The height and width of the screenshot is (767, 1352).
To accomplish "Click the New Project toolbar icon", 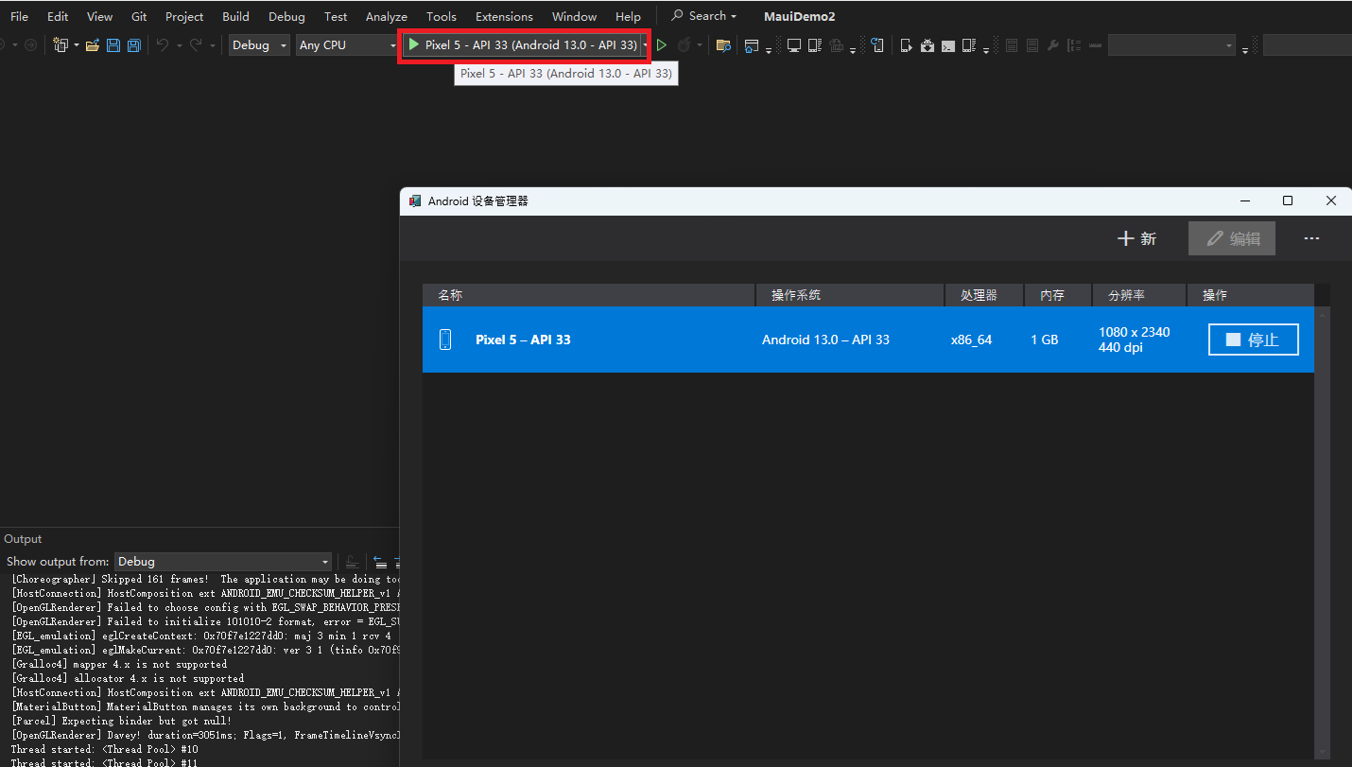I will click(x=61, y=44).
